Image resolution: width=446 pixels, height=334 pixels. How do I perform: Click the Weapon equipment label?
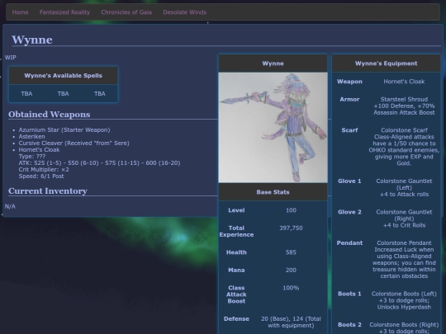click(349, 82)
